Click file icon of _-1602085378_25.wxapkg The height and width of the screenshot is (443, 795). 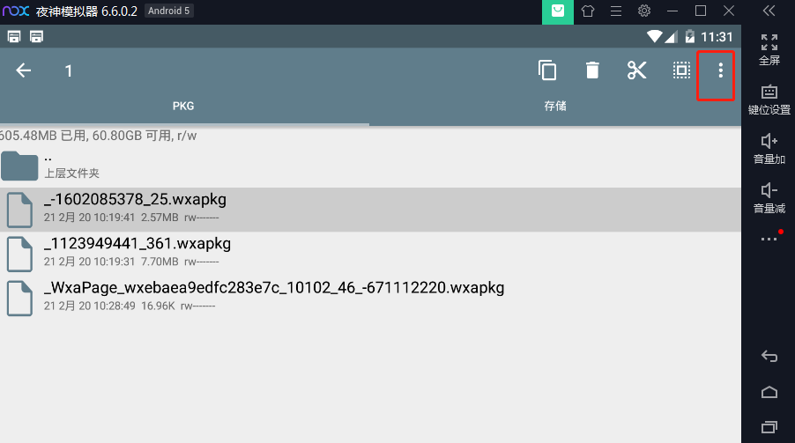click(x=19, y=210)
